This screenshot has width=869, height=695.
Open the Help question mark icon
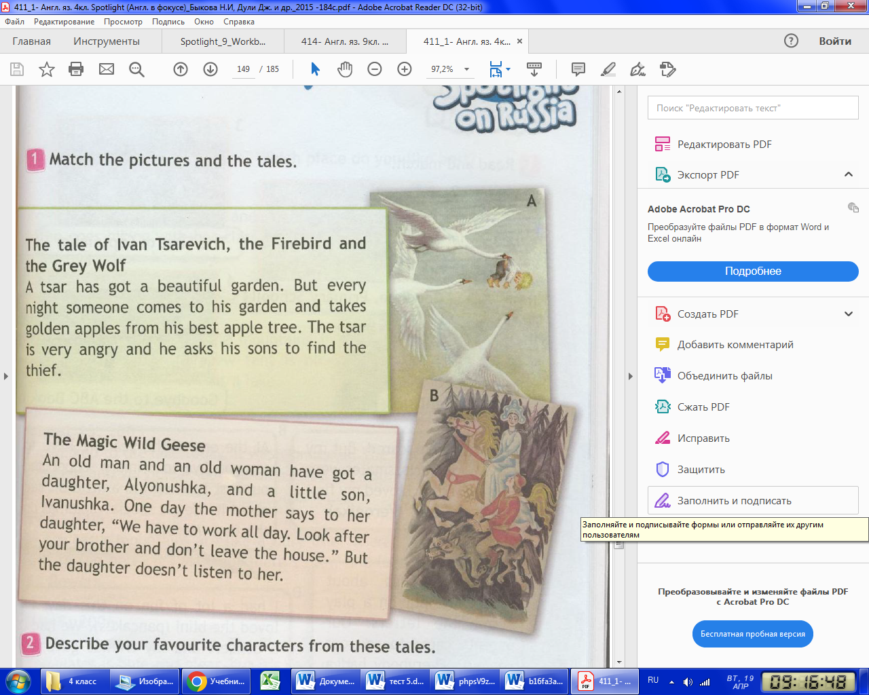[x=791, y=41]
